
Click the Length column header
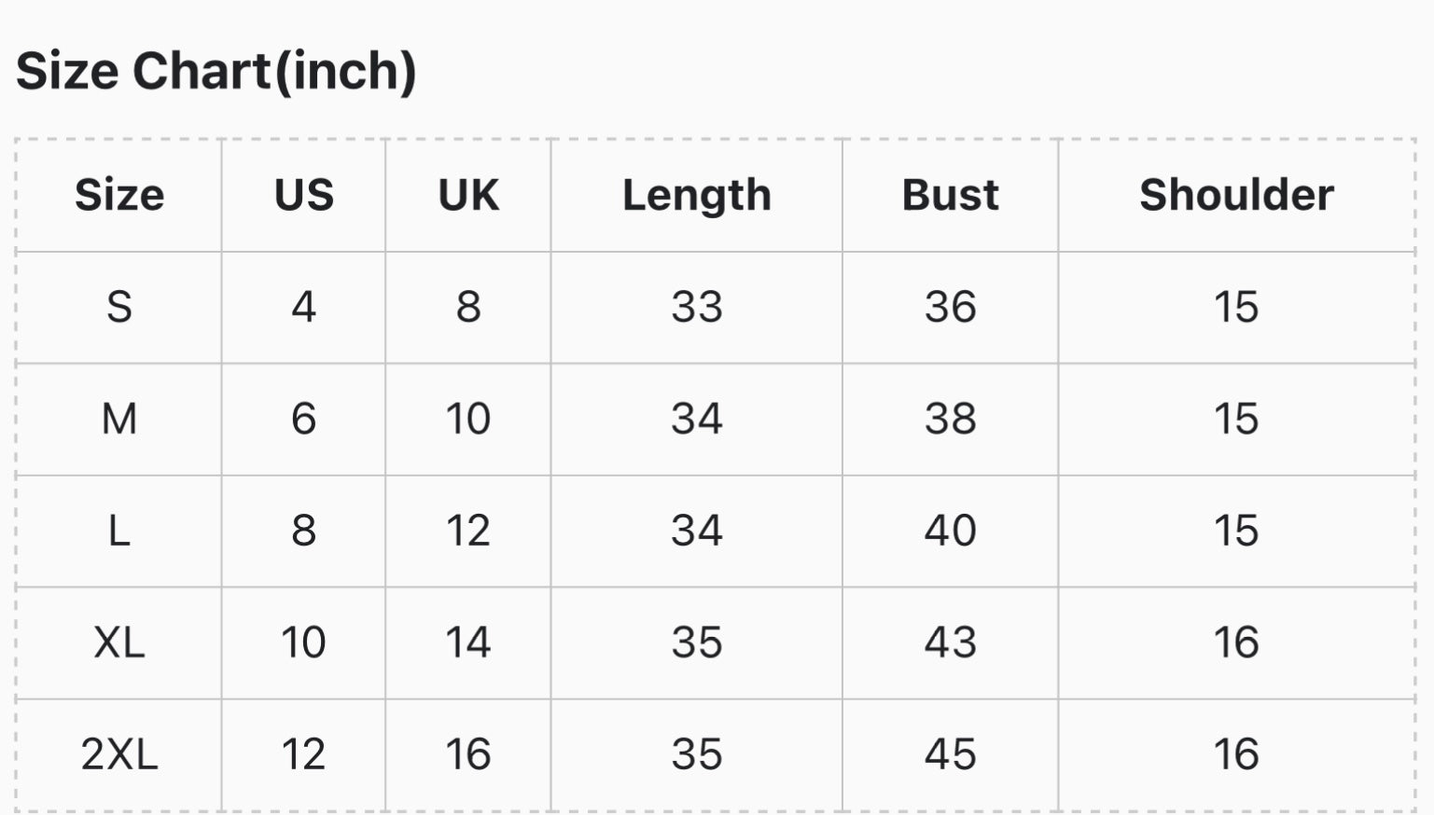697,196
